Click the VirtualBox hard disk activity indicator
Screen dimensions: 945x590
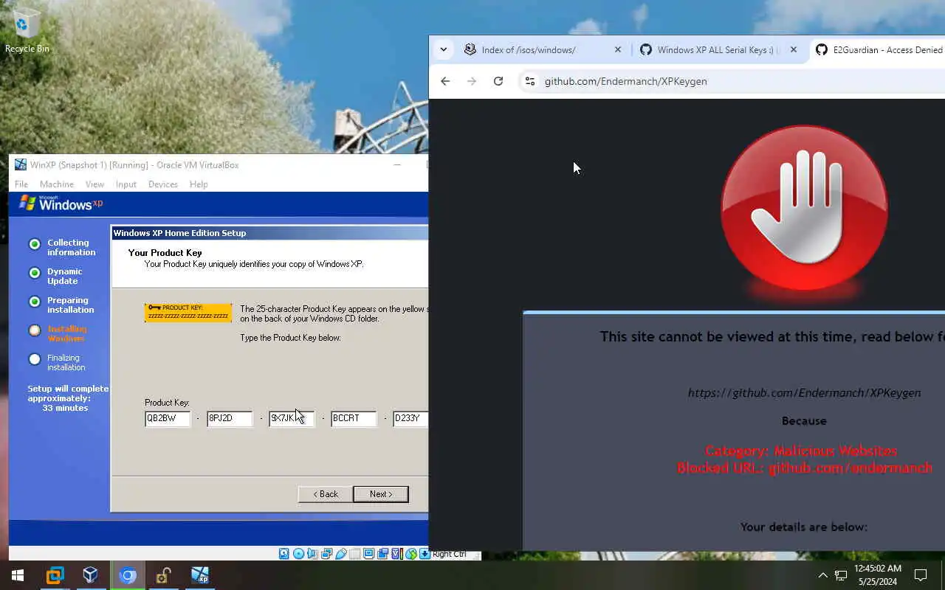point(284,554)
